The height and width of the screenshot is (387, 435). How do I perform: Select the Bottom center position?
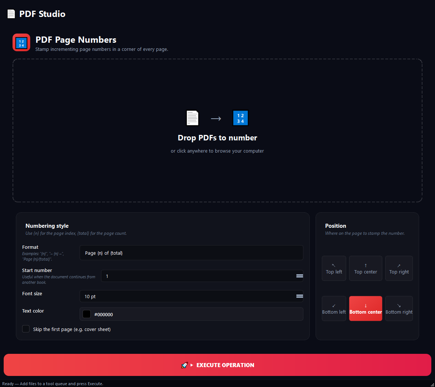pos(365,308)
